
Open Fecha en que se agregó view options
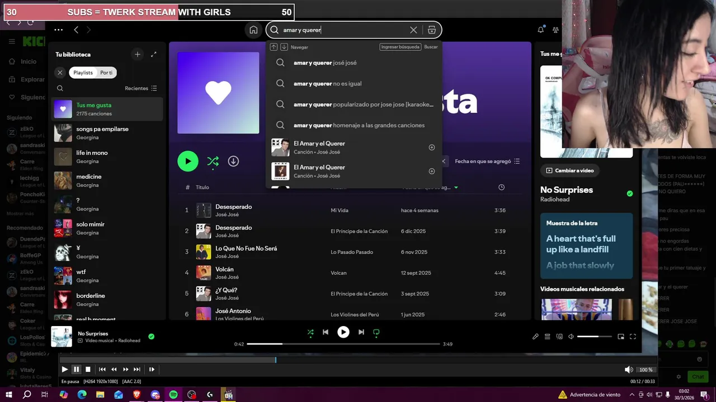coord(487,161)
